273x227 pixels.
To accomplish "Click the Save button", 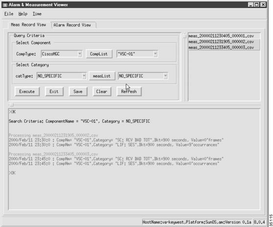I will (x=78, y=91).
